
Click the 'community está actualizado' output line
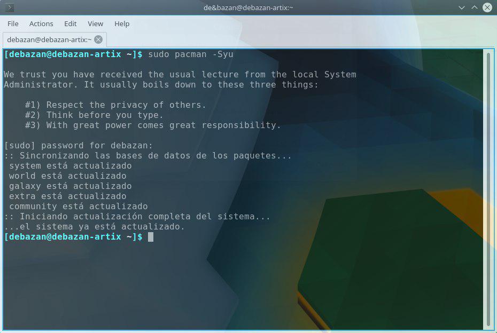click(x=78, y=207)
